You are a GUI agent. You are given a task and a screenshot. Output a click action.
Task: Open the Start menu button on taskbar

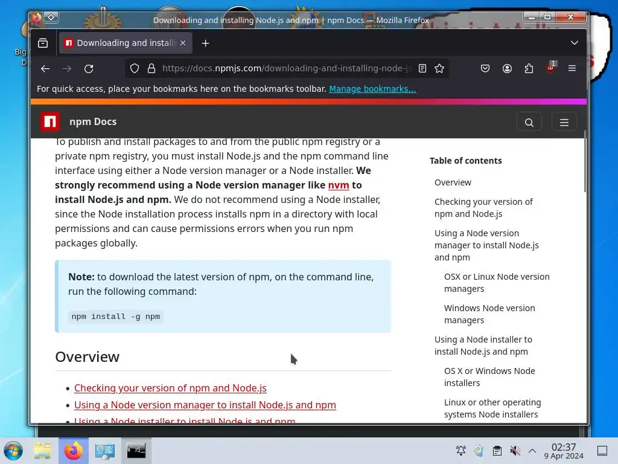tap(13, 451)
